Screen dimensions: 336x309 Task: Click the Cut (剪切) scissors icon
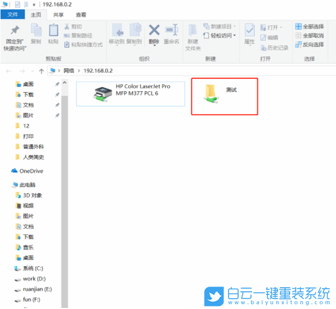click(67, 27)
